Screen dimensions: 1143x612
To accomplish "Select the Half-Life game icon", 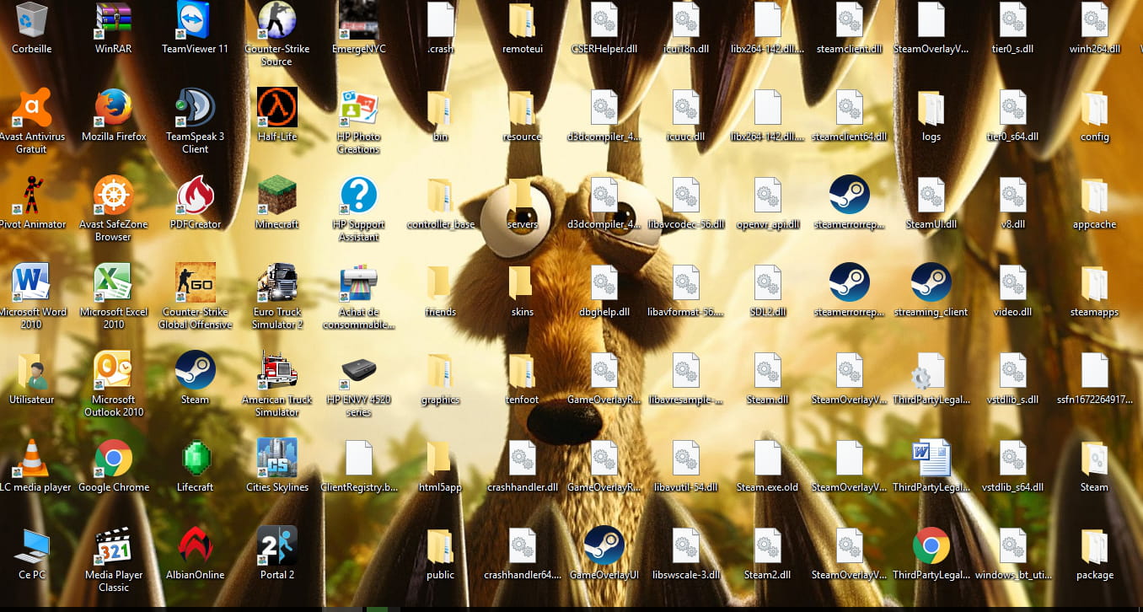I will pyautogui.click(x=276, y=107).
